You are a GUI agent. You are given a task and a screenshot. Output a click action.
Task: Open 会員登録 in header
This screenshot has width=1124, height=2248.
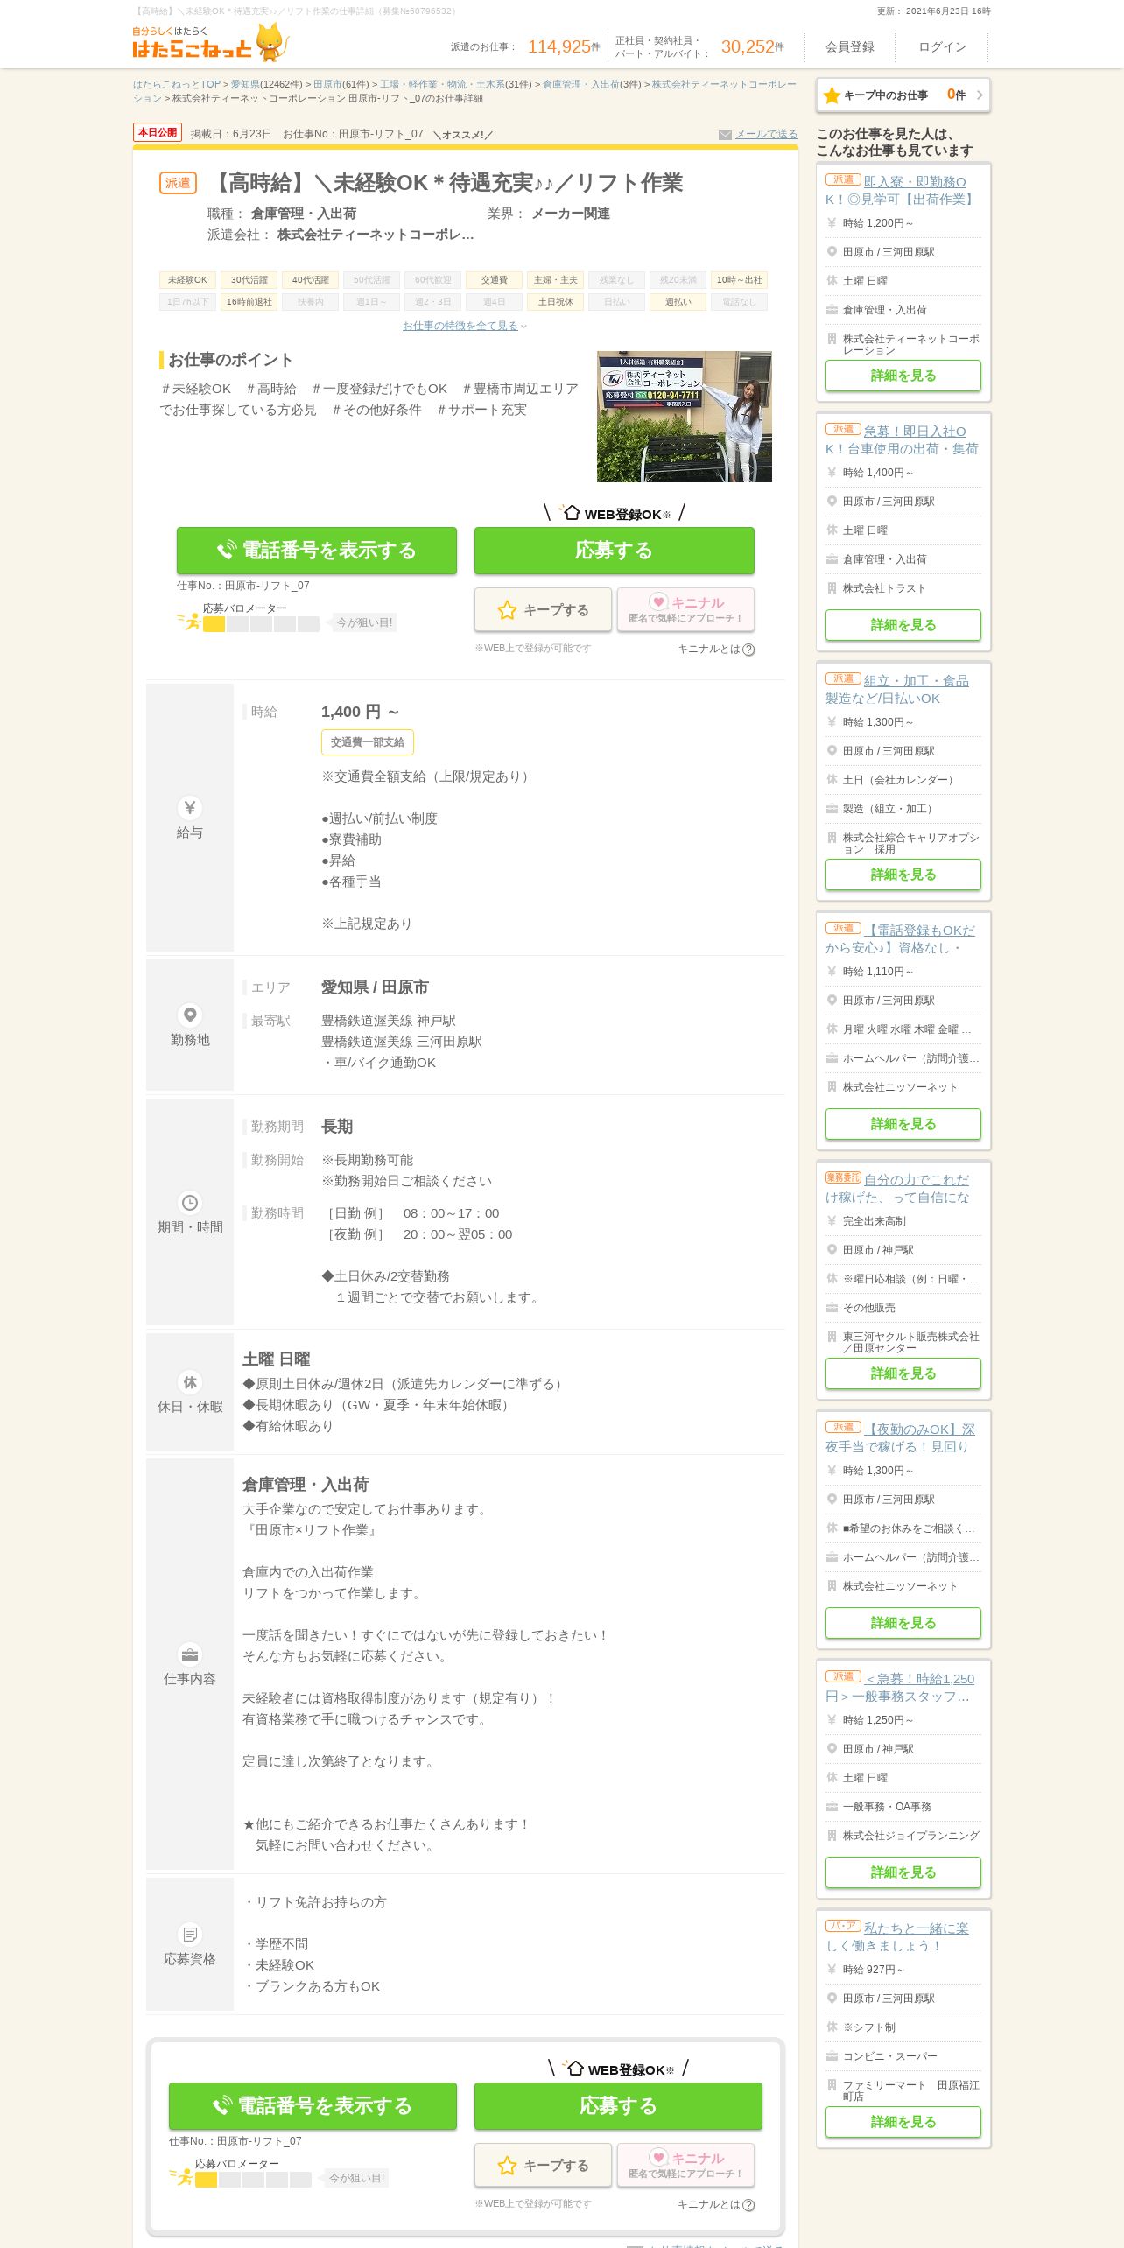point(849,46)
